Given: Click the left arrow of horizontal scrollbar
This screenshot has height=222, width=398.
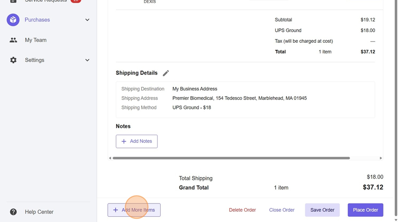Looking at the screenshot, I should (110, 158).
